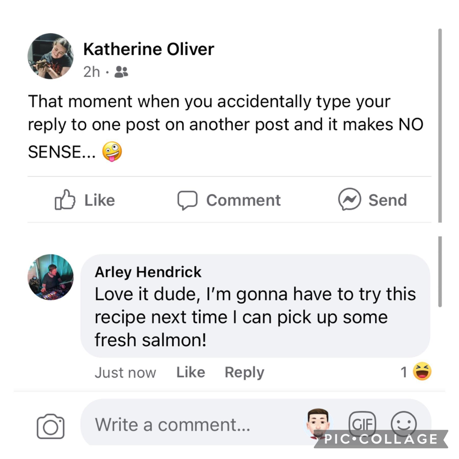This screenshot has height=459, width=459.
Task: Click the comment's Just now timestamp
Action: click(125, 373)
